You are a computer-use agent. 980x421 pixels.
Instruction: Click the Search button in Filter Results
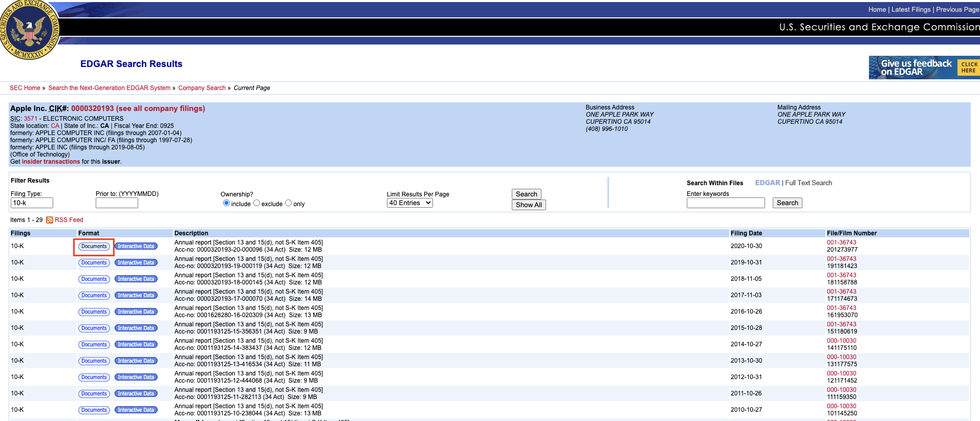[527, 194]
